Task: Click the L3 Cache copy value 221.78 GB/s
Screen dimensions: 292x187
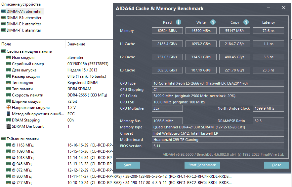Action: click(x=235, y=70)
